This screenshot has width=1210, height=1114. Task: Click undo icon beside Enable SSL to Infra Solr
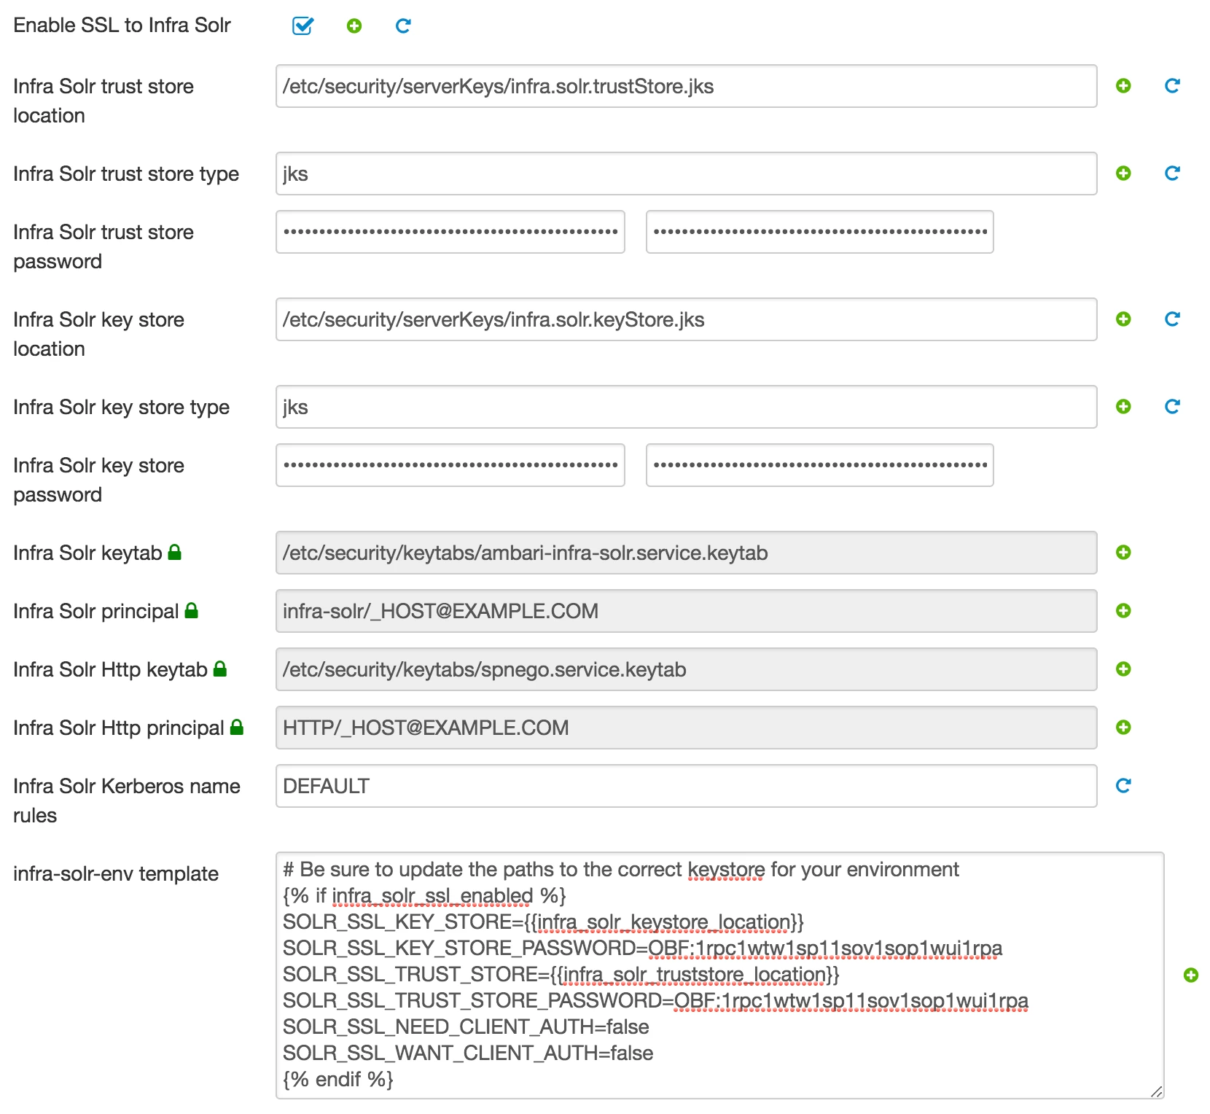pyautogui.click(x=403, y=26)
